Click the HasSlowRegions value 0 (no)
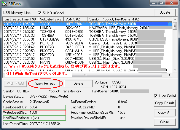 pos(34,118)
